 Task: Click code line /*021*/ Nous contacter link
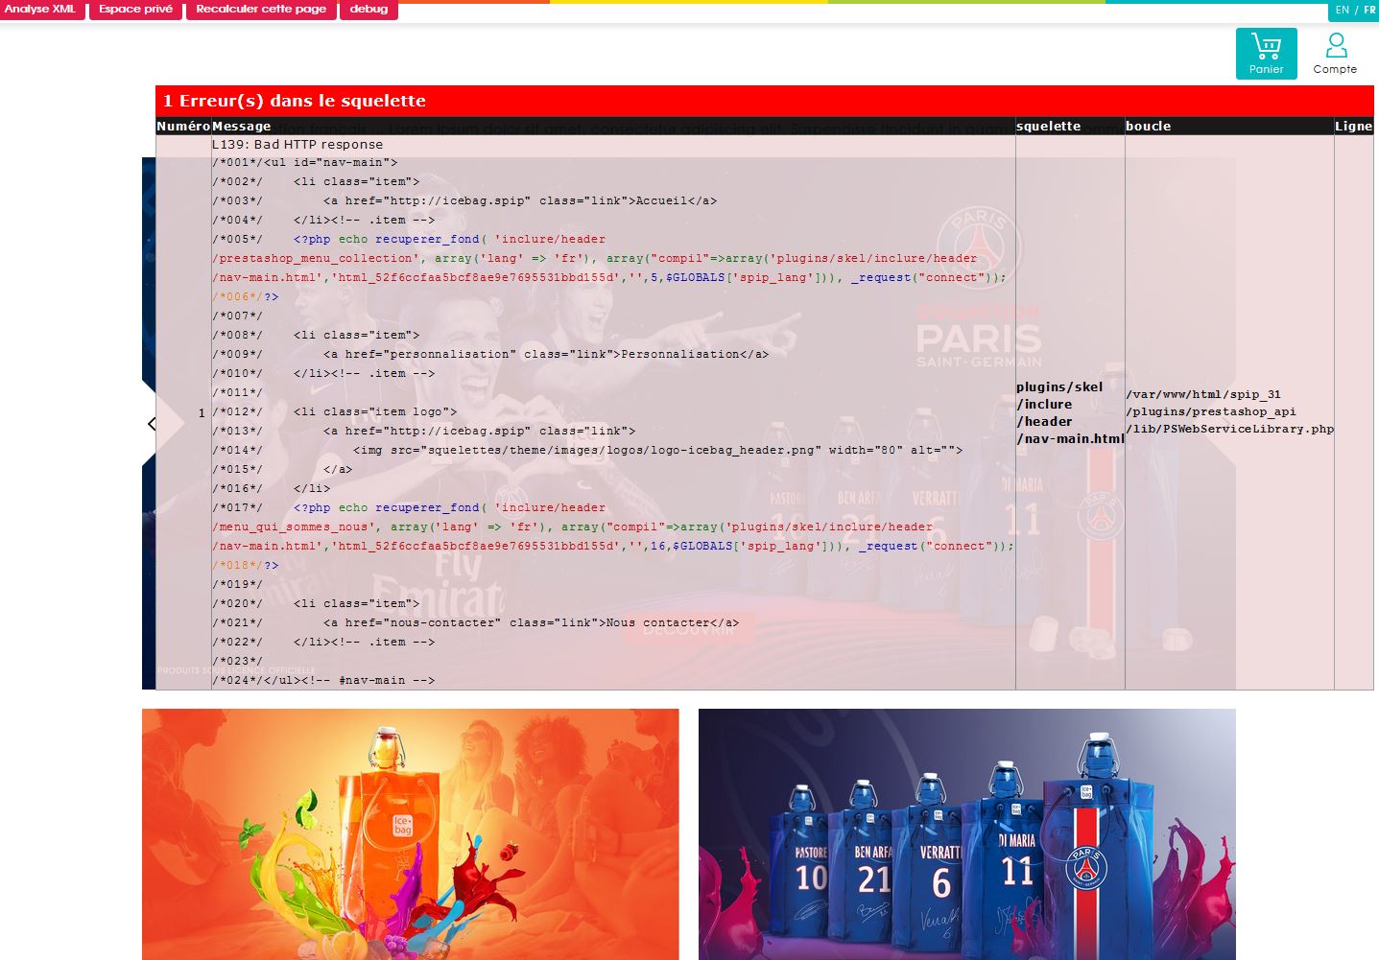(475, 622)
